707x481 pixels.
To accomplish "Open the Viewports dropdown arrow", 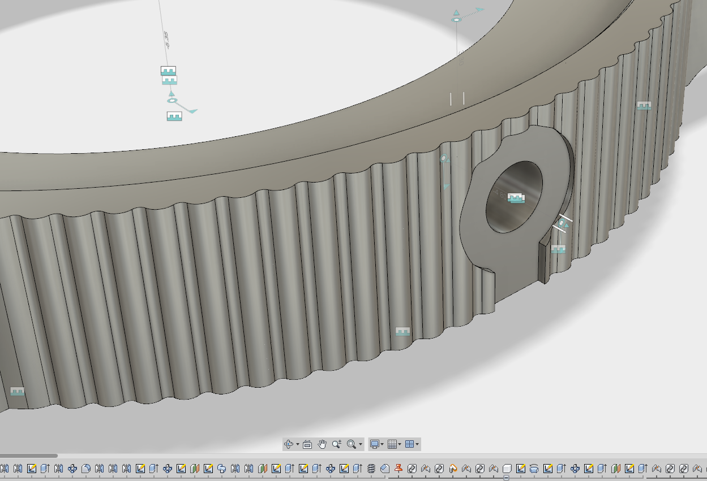I will point(418,444).
